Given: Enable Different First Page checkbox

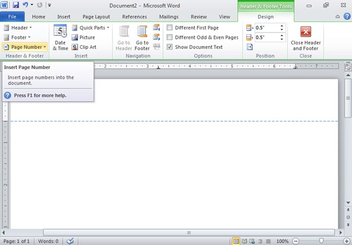Looking at the screenshot, I should click(170, 28).
